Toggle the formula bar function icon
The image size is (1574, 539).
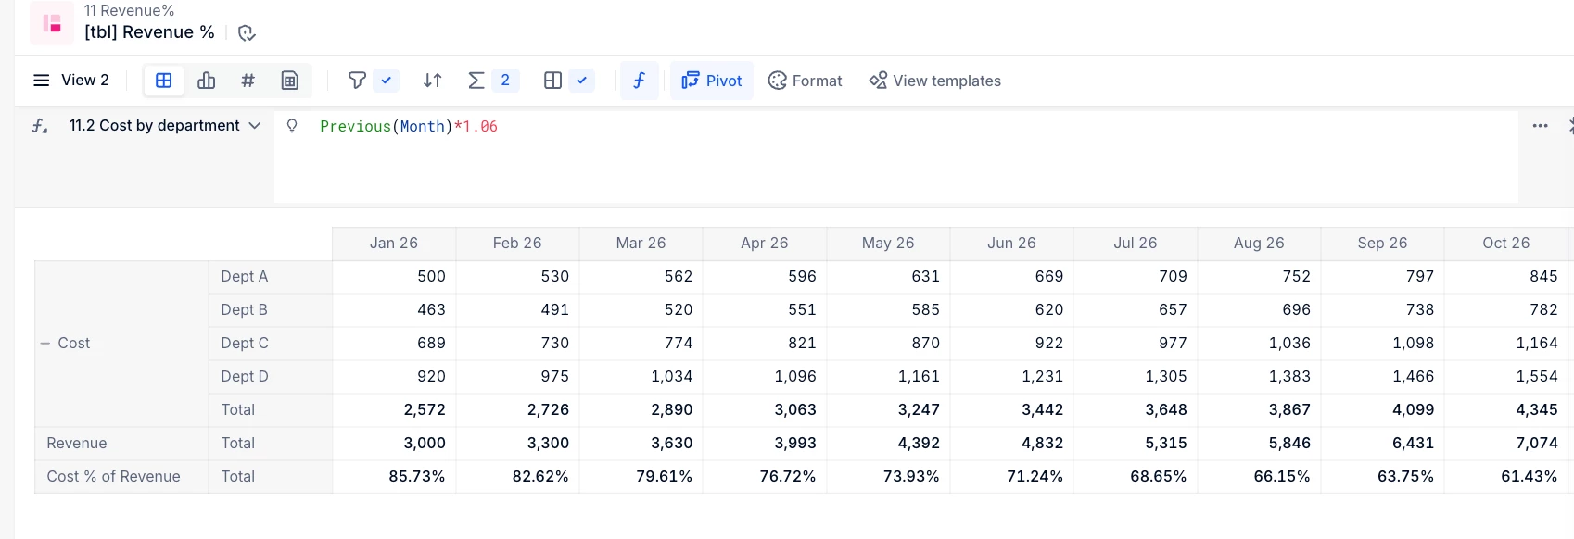tap(640, 81)
